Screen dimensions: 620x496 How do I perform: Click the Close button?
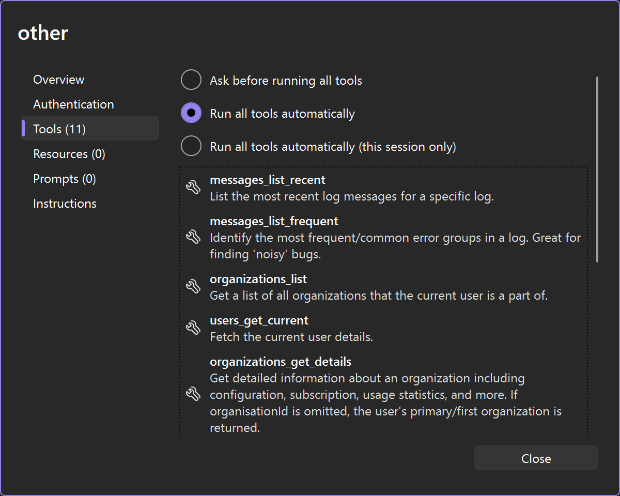(x=536, y=458)
